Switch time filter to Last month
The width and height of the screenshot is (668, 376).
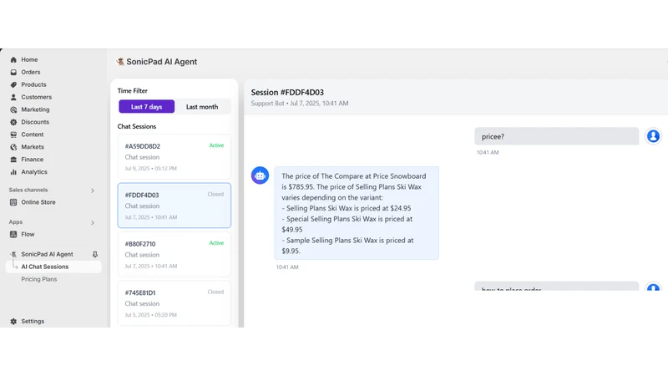click(x=202, y=107)
